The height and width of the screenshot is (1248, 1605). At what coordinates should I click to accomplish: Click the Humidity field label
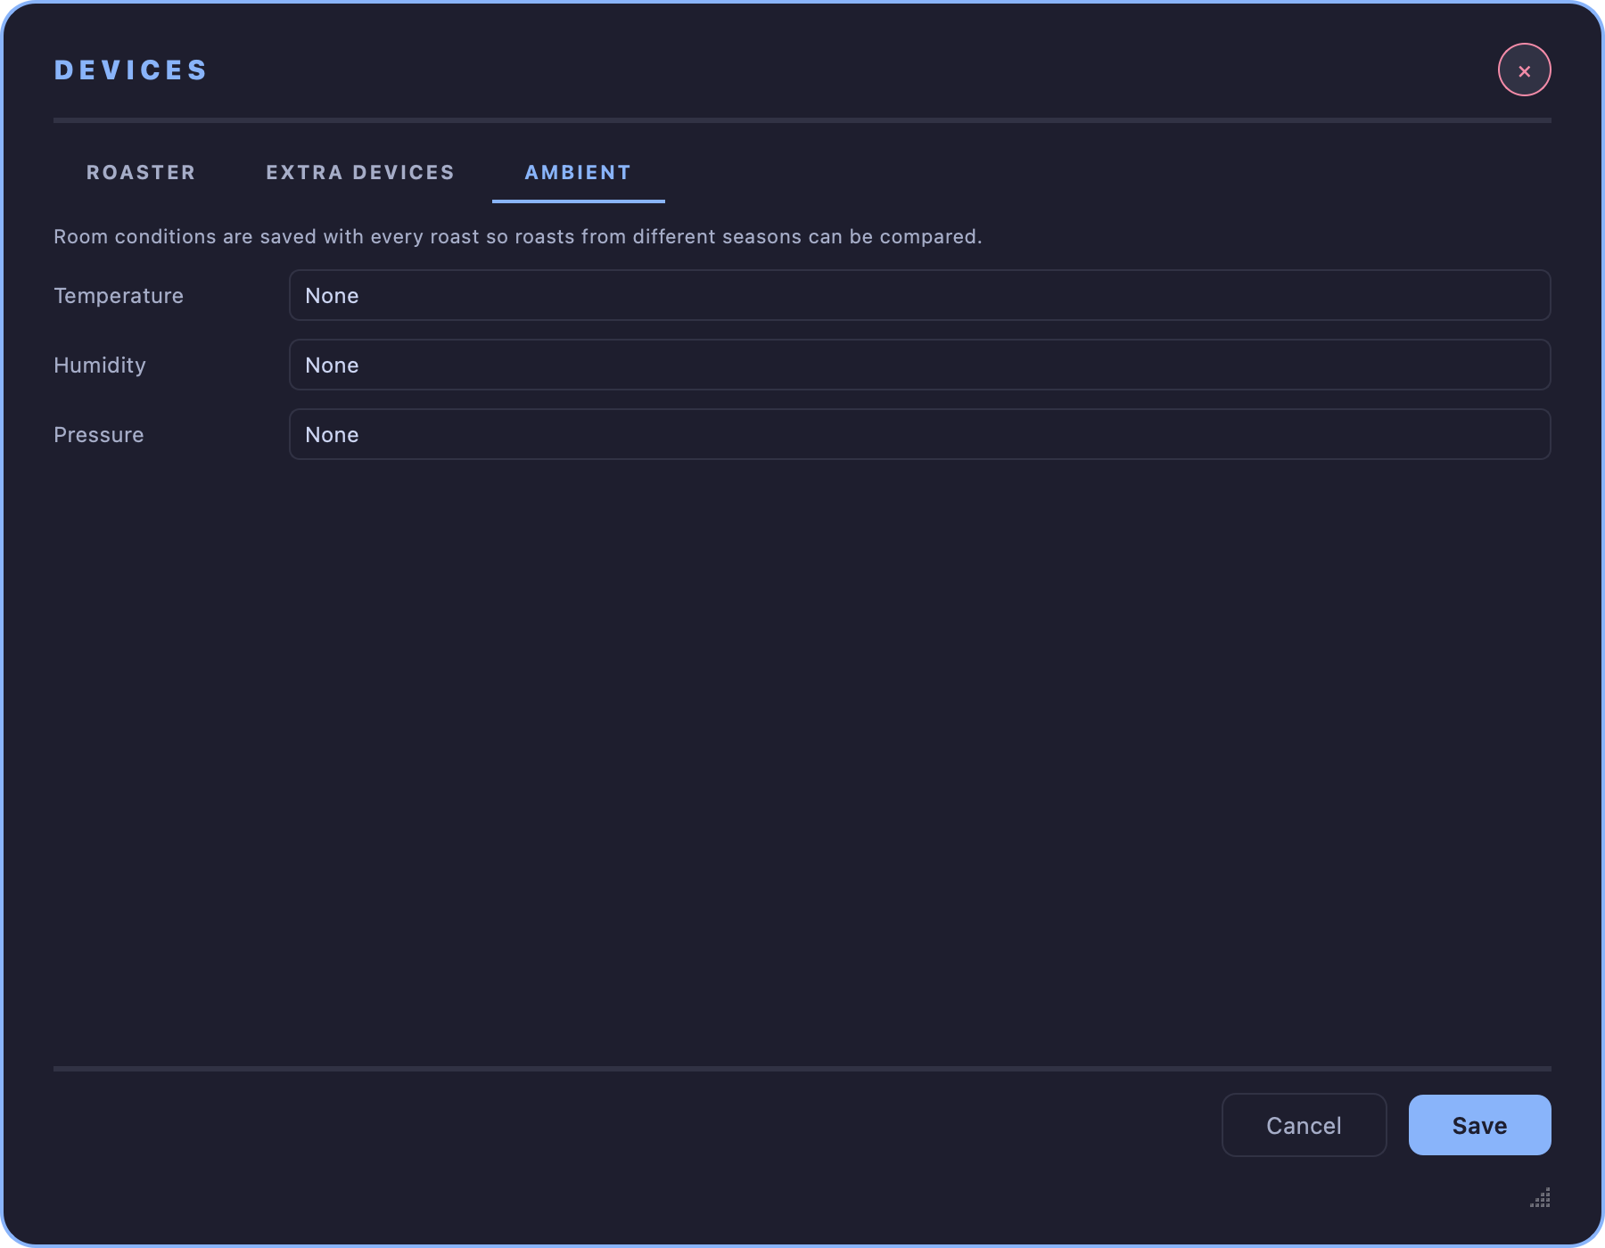pos(100,365)
